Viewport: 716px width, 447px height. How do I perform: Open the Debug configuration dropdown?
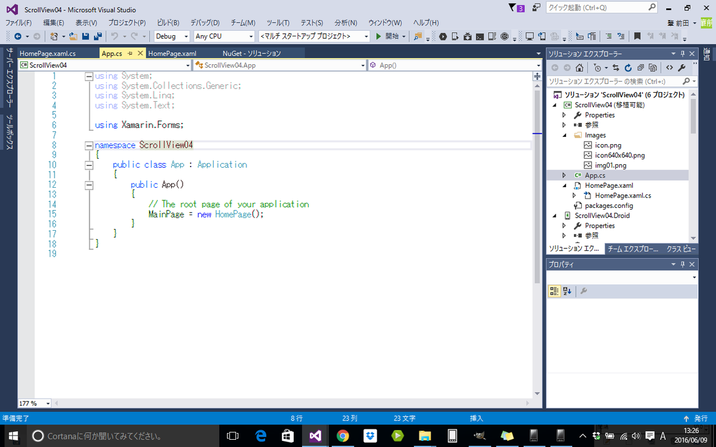point(172,36)
